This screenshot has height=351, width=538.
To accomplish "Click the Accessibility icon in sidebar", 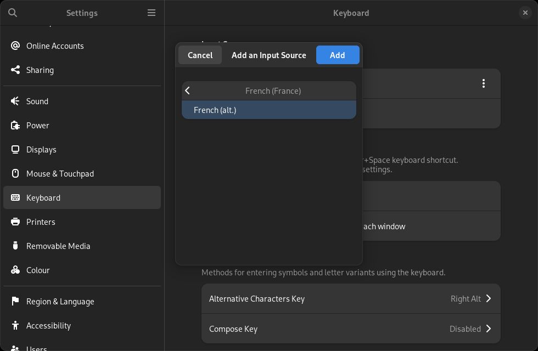I will tap(15, 326).
